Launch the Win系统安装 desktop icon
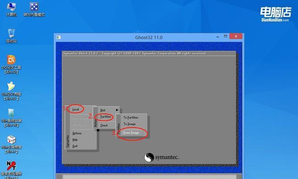The image size is (298, 179). (x=12, y=118)
